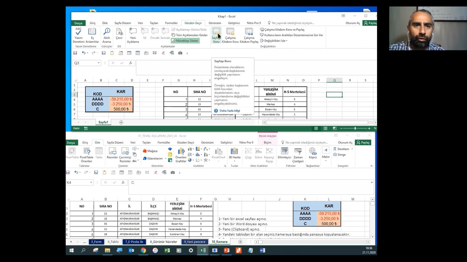Click Sayfayı Koru in Kitap1 ribbon
Screen dimensions: 467x262
tap(216, 35)
